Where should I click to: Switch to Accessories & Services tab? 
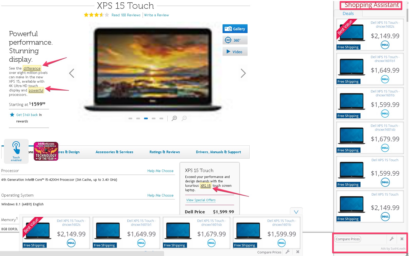[x=114, y=152]
